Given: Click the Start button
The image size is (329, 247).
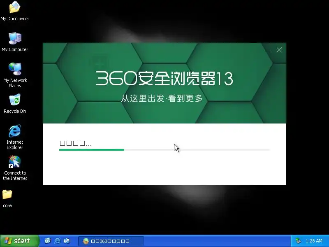Looking at the screenshot, I should point(19,241).
